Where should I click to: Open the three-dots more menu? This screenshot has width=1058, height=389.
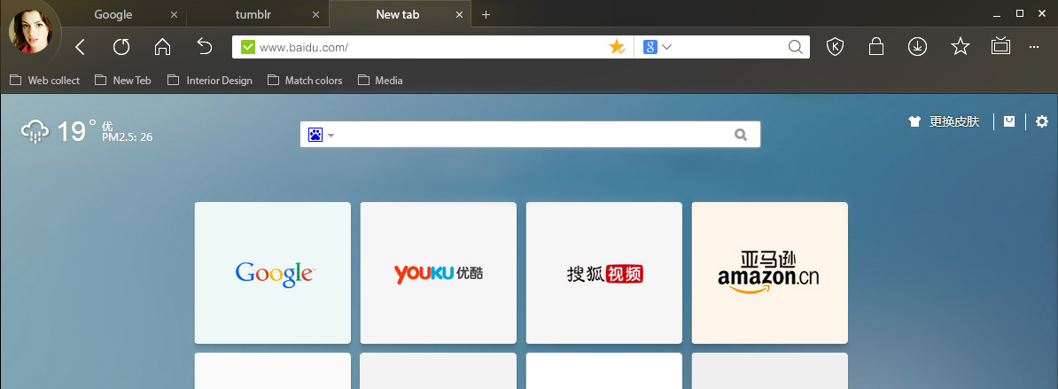pyautogui.click(x=1034, y=47)
